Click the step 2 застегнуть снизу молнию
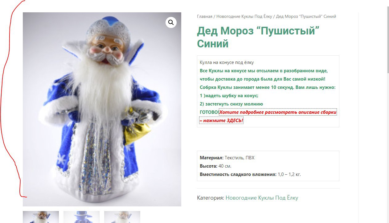 tap(231, 104)
